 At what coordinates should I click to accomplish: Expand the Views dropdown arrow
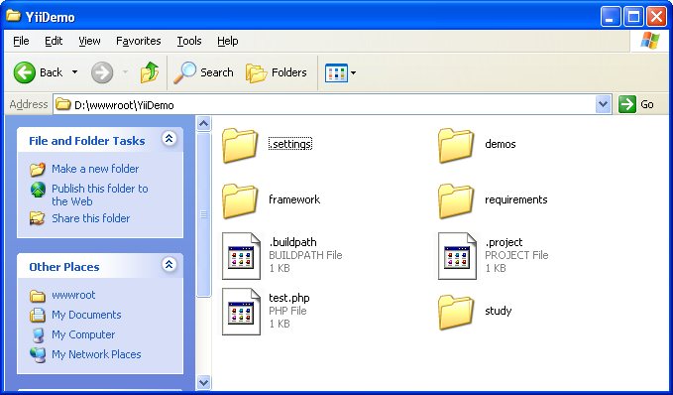tap(353, 72)
